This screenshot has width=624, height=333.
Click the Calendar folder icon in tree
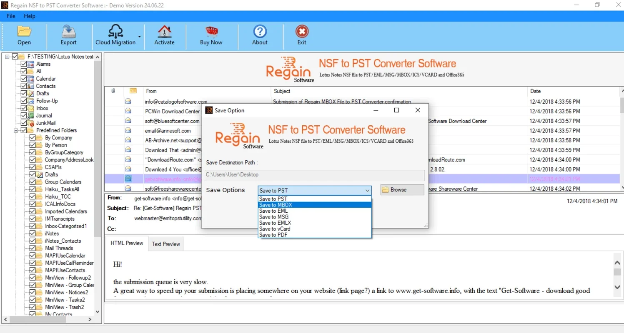30,79
